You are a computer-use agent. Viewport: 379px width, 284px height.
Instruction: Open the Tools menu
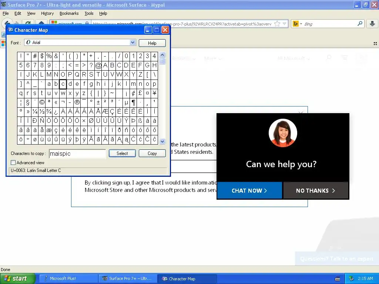(89, 14)
